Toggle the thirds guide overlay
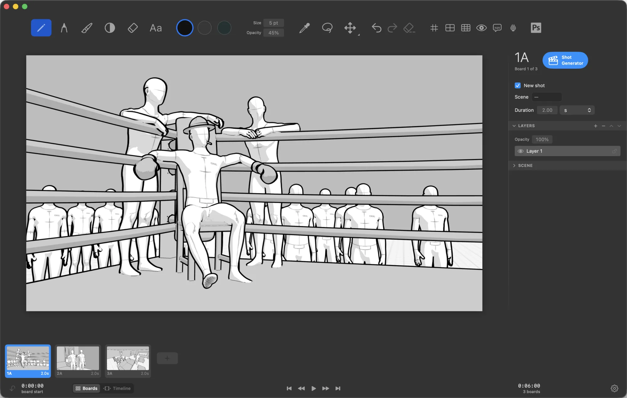627x398 pixels. point(466,28)
